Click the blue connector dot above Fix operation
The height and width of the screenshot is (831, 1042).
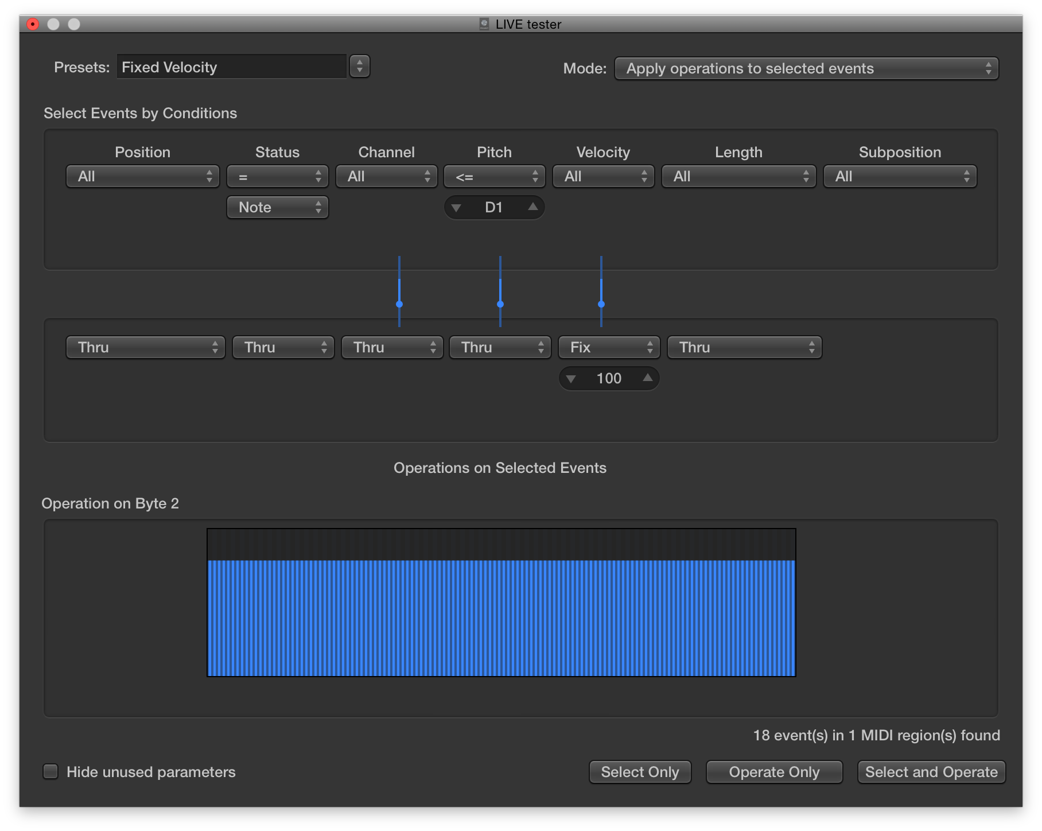pos(601,305)
